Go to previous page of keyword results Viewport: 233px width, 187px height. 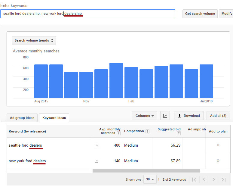point(204,179)
